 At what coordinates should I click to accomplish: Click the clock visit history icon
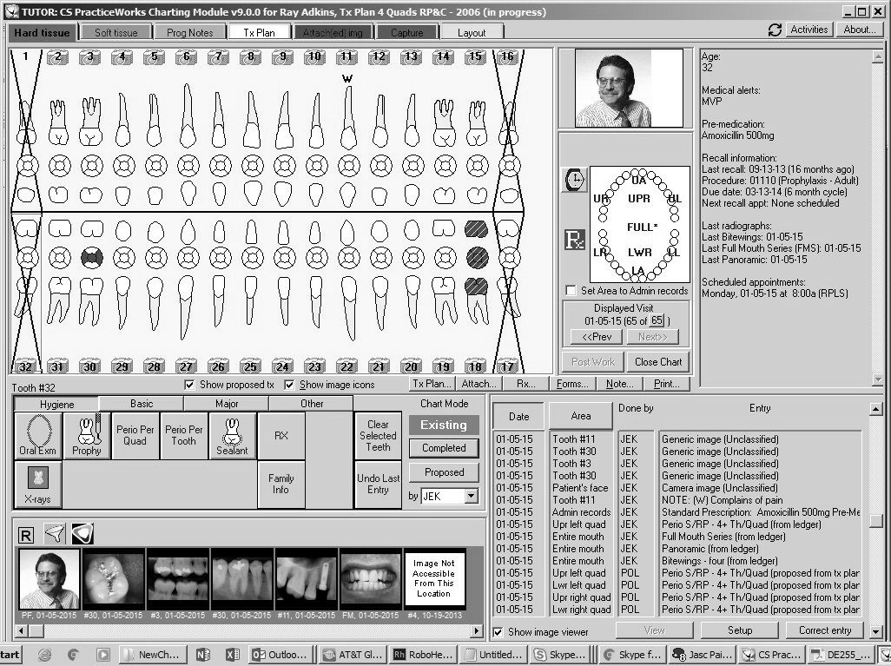[575, 180]
